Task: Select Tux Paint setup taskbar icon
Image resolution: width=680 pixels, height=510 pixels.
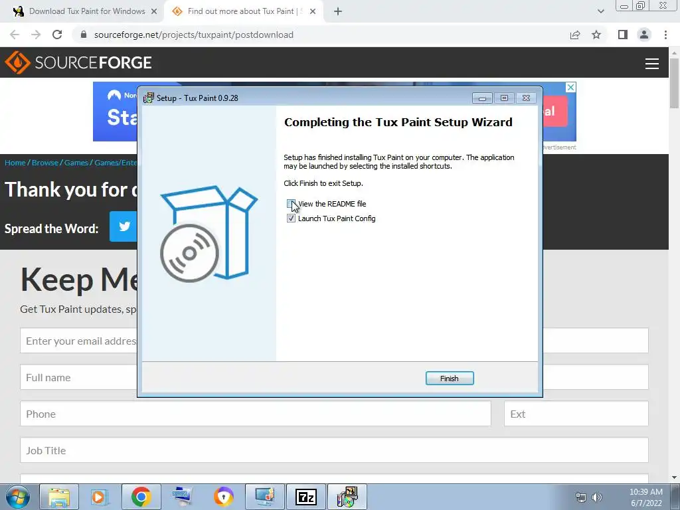Action: [x=347, y=497]
